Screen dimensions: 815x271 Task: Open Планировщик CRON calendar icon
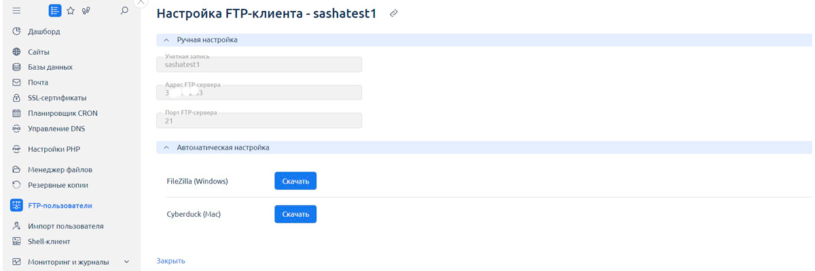(x=17, y=113)
